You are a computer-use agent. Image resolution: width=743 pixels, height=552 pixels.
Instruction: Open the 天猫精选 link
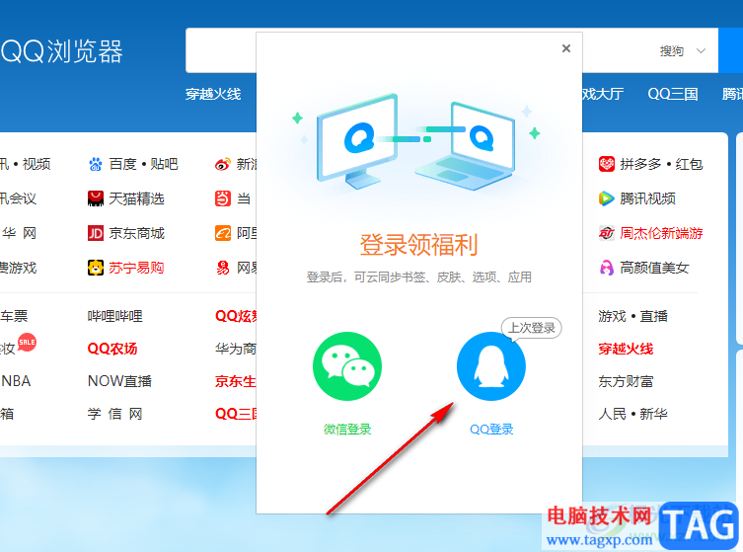[x=136, y=198]
